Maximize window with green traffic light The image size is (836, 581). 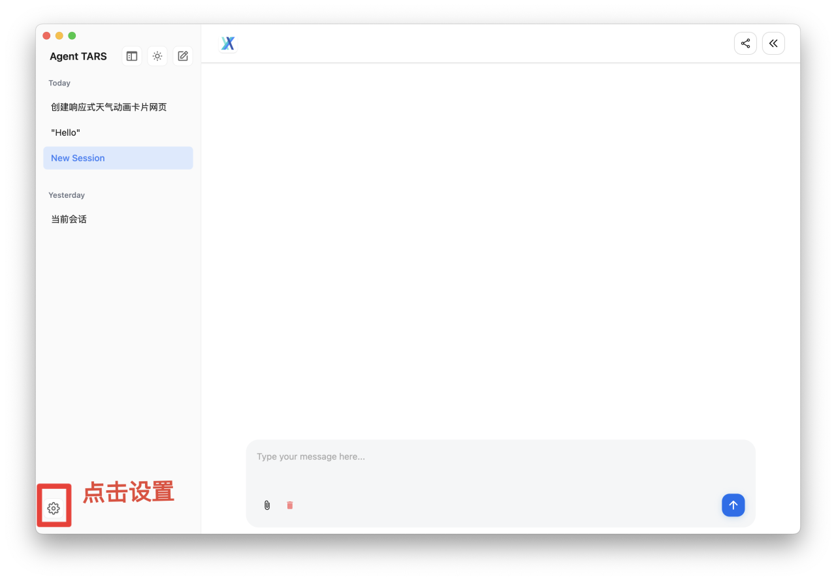click(72, 36)
